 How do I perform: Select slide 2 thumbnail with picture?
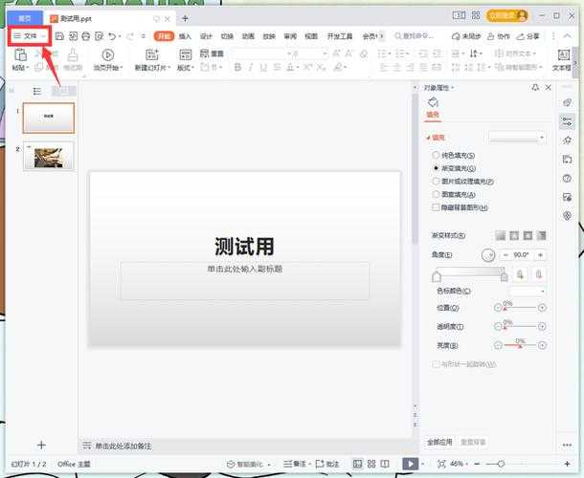[49, 156]
